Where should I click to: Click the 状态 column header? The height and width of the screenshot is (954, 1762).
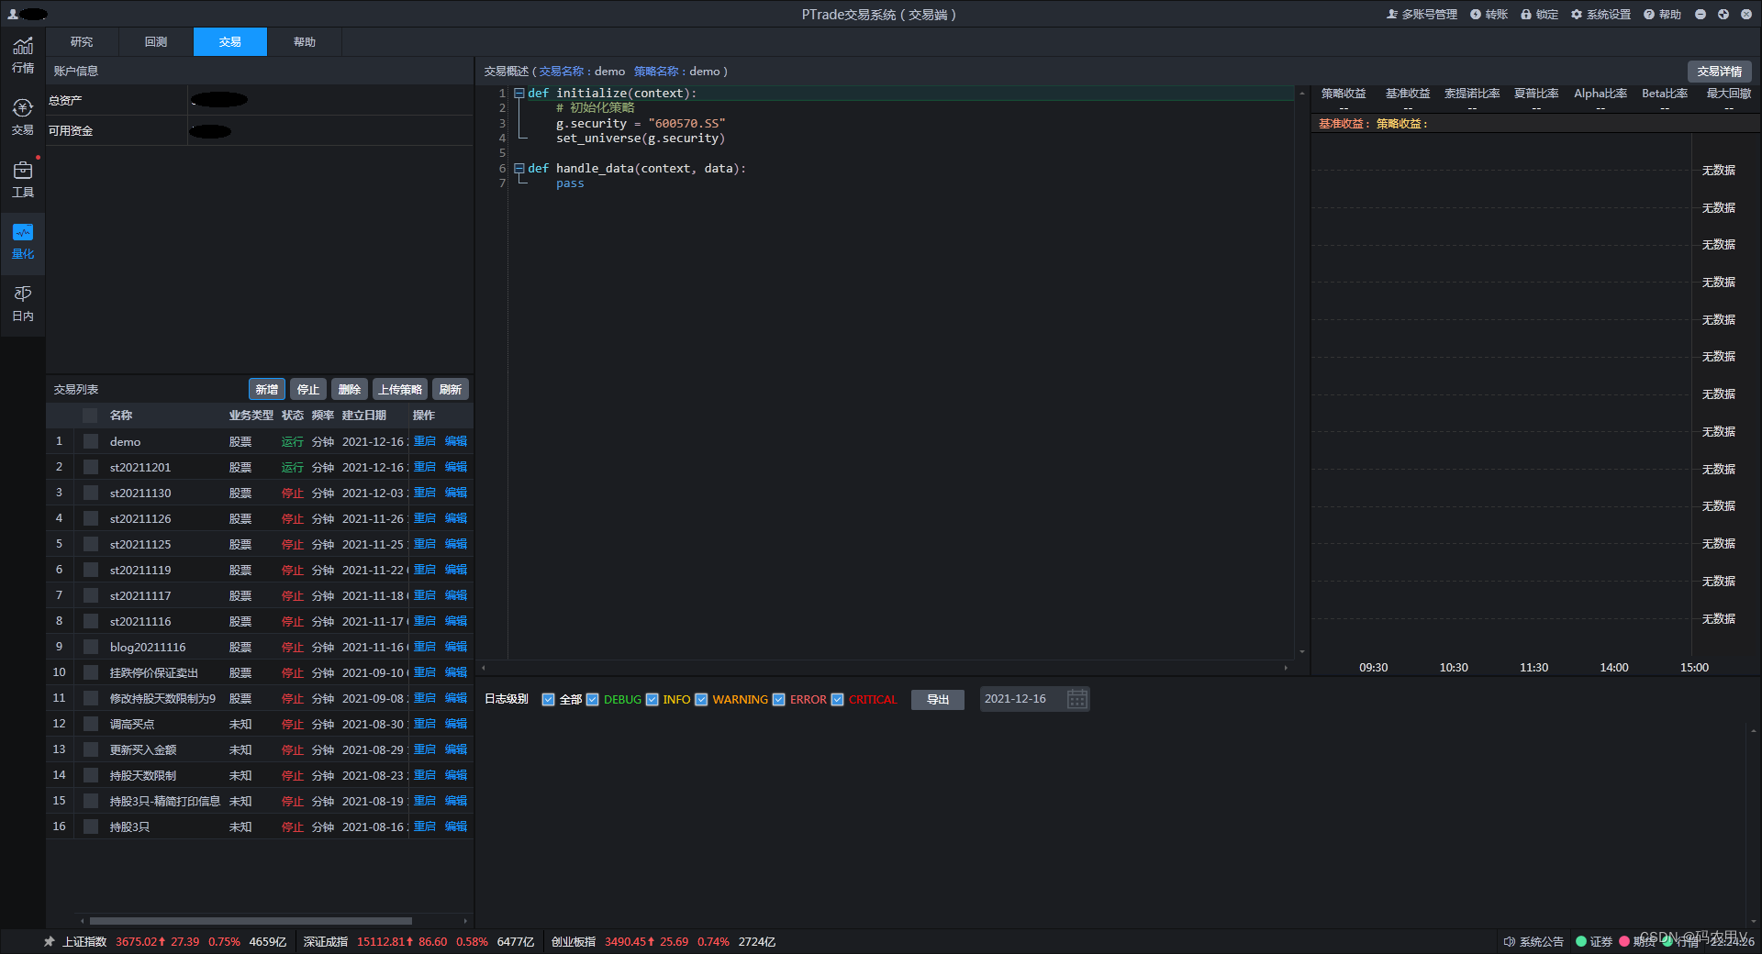click(293, 416)
